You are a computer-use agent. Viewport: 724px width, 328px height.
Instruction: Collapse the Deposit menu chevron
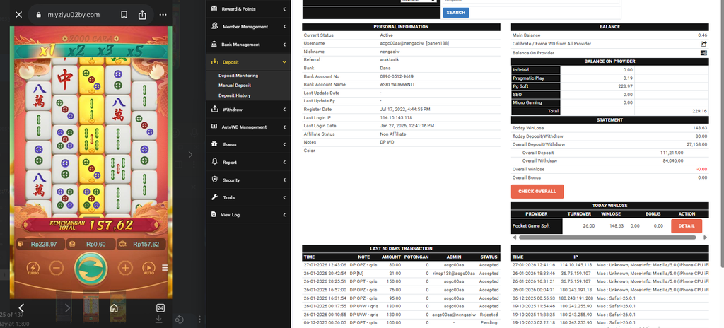click(284, 62)
